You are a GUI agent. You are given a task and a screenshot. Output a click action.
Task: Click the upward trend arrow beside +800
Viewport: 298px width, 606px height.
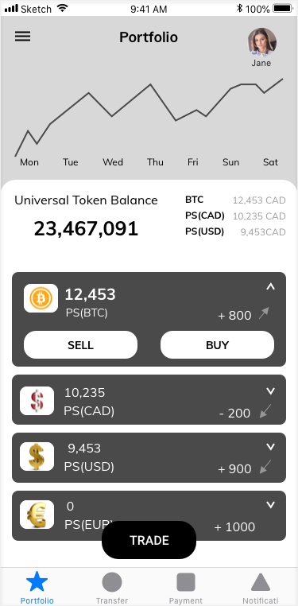click(x=264, y=313)
